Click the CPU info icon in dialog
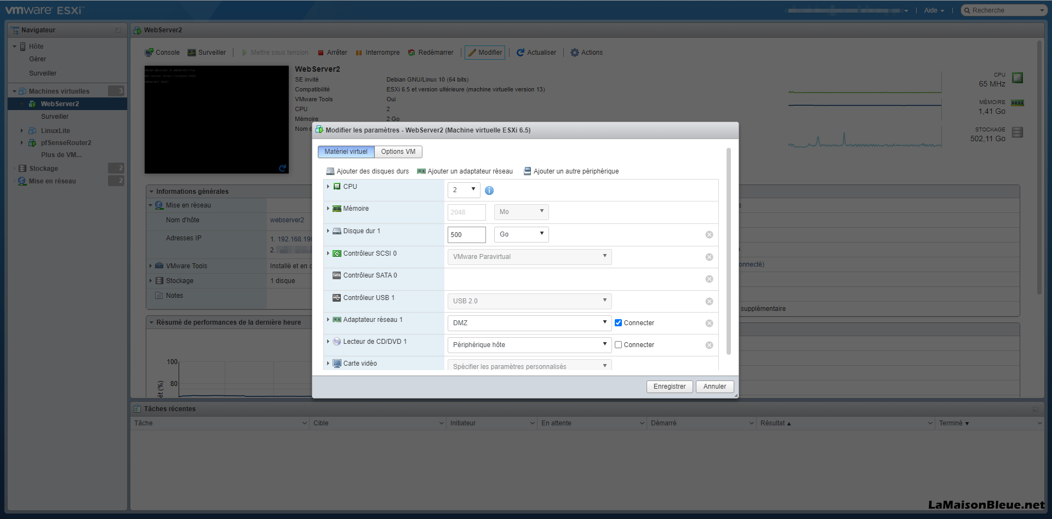 [489, 191]
